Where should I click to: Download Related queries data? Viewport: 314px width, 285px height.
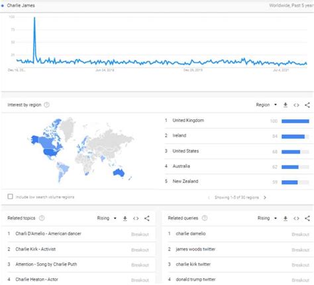[x=286, y=219]
